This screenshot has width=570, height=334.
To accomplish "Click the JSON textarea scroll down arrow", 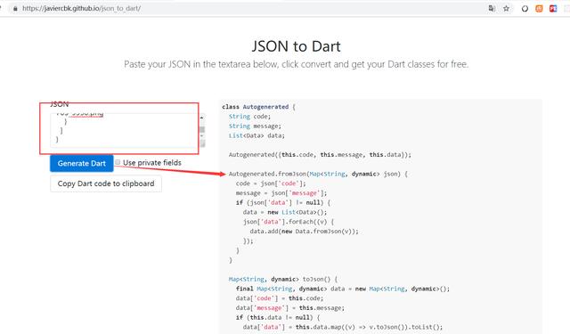I will pos(202,136).
